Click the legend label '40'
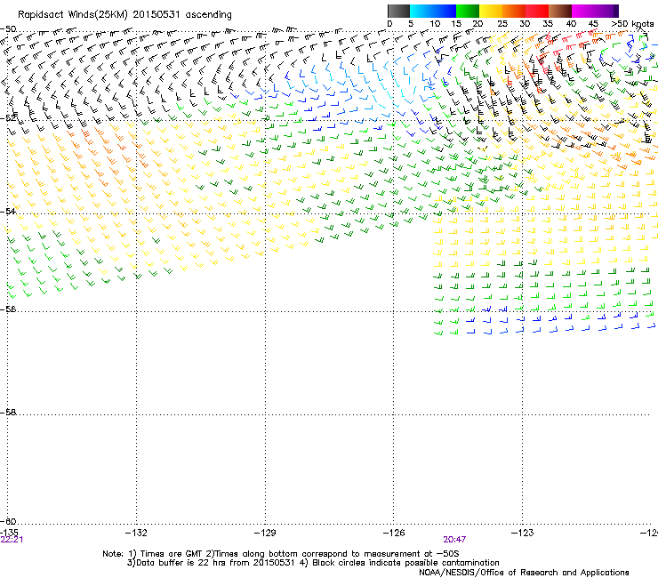The image size is (658, 578). (x=571, y=24)
